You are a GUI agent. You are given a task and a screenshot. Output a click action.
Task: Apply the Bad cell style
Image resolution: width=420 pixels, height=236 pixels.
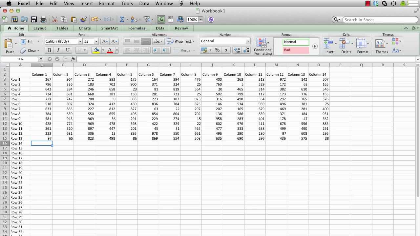point(296,50)
